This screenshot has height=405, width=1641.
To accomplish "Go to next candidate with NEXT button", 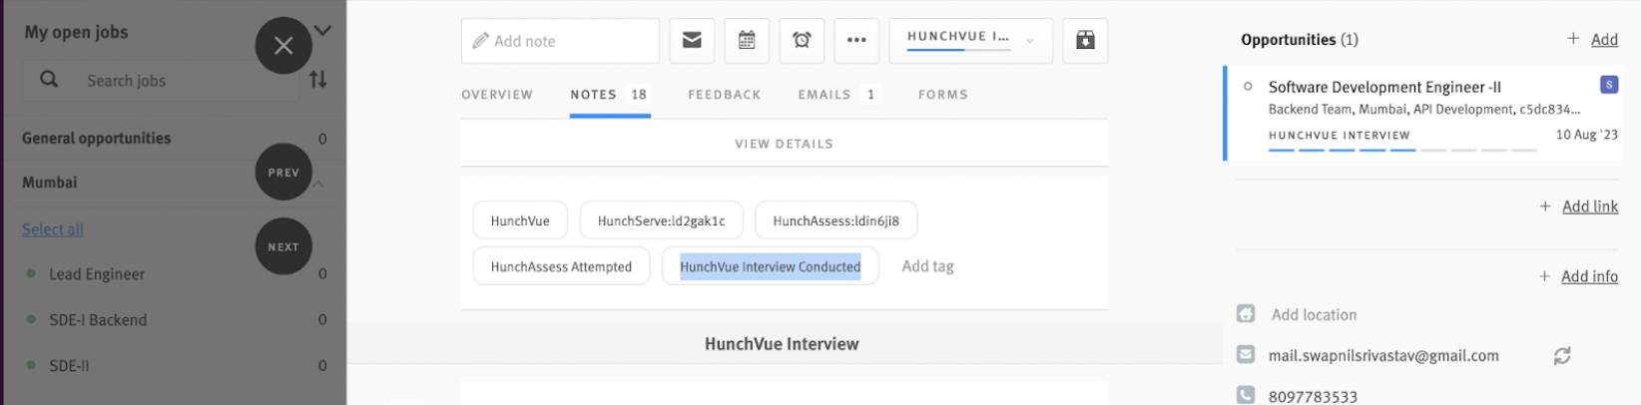I will click(x=283, y=246).
